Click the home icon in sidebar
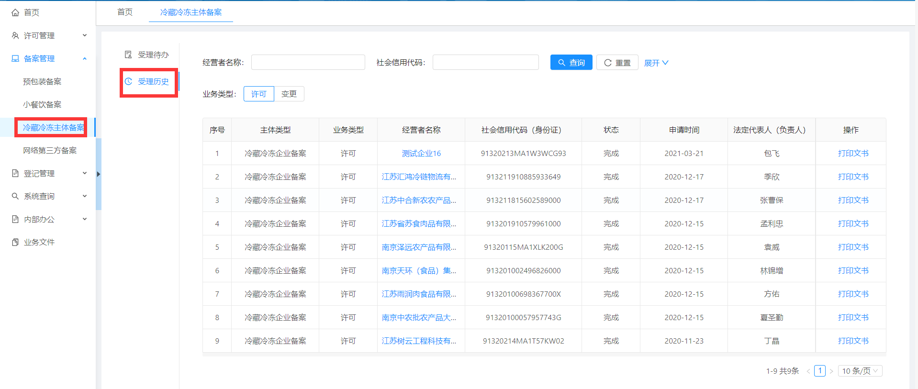The image size is (918, 389). click(15, 12)
